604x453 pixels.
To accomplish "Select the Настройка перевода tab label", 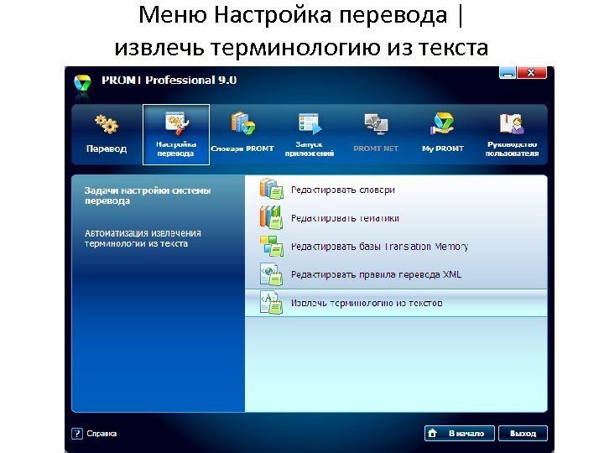I will 176,148.
